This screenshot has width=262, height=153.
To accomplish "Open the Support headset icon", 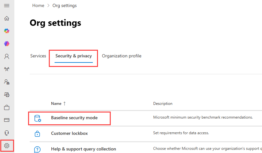I will [x=7, y=133].
